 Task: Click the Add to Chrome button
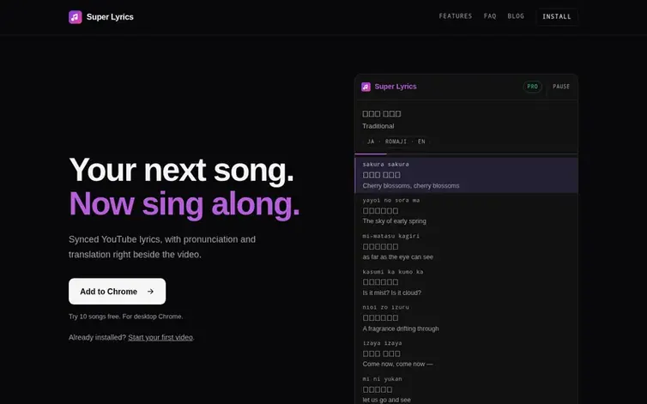click(x=118, y=292)
